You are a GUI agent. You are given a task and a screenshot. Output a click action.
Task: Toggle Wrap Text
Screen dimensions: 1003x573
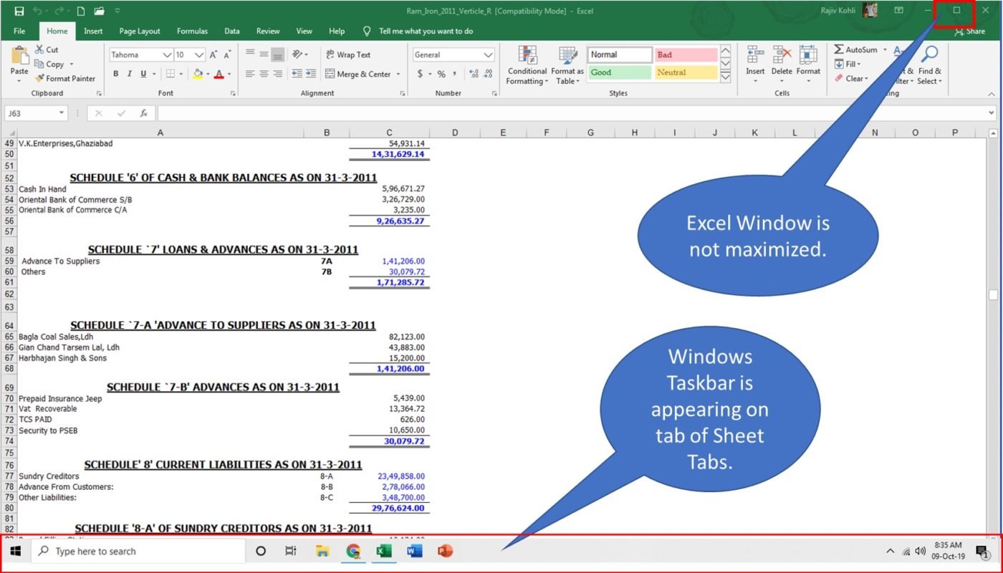pos(348,54)
